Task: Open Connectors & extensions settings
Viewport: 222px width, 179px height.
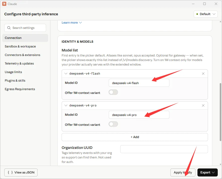Action: [x=23, y=55]
